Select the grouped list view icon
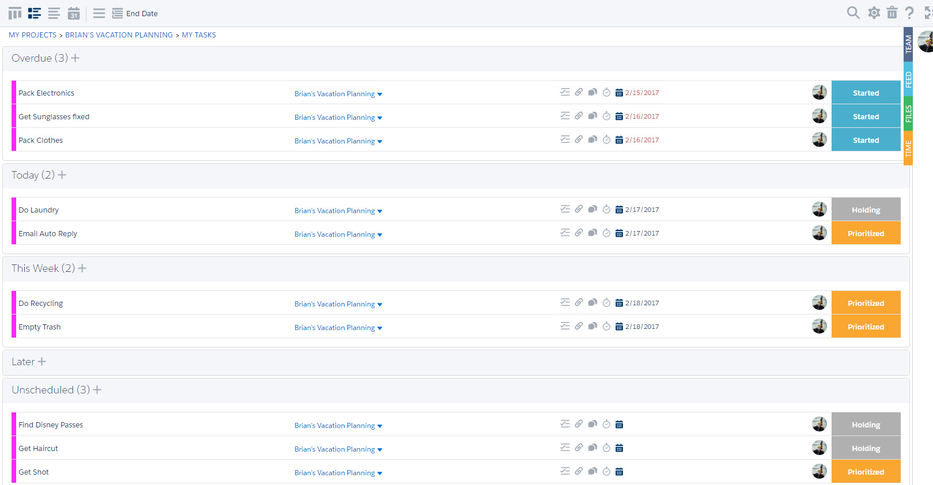Viewport: 933px width, 485px height. (x=35, y=13)
